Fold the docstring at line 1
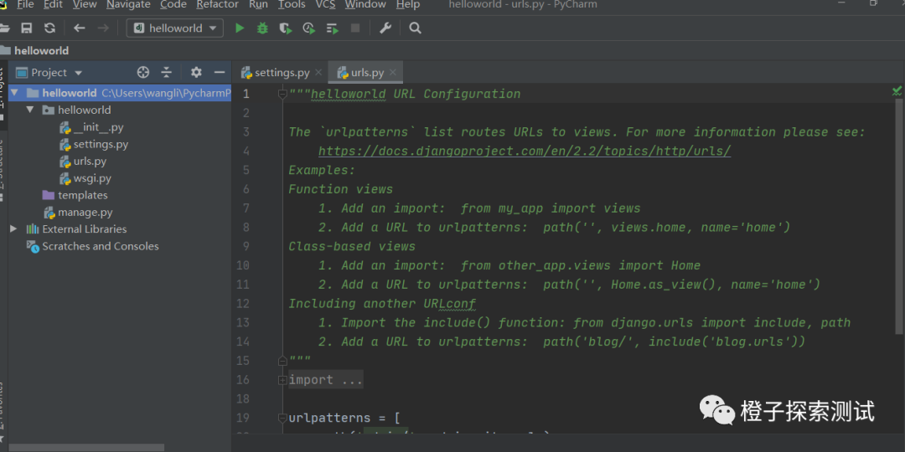This screenshot has height=452, width=905. click(282, 94)
